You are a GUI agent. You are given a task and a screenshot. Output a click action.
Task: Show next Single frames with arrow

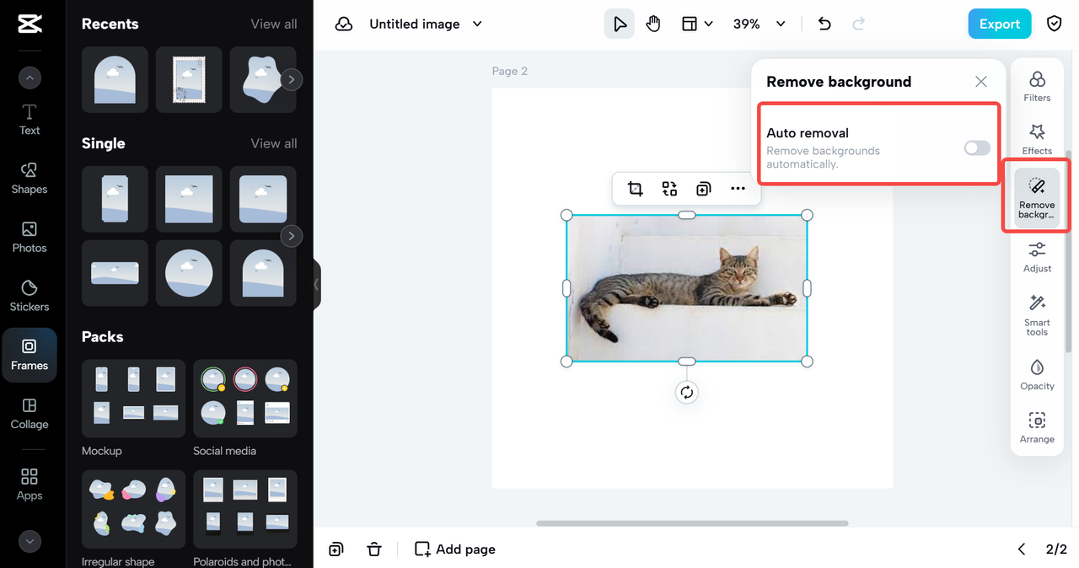292,235
